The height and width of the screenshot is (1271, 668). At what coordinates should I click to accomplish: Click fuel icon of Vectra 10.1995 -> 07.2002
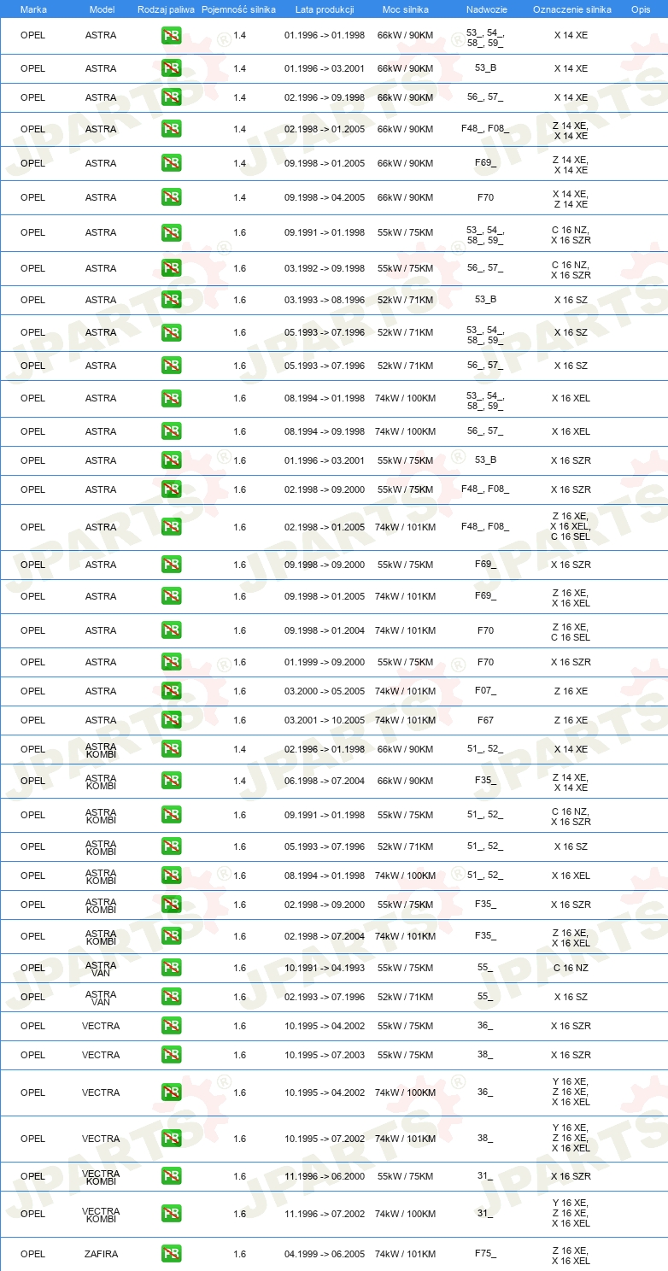click(x=171, y=1139)
